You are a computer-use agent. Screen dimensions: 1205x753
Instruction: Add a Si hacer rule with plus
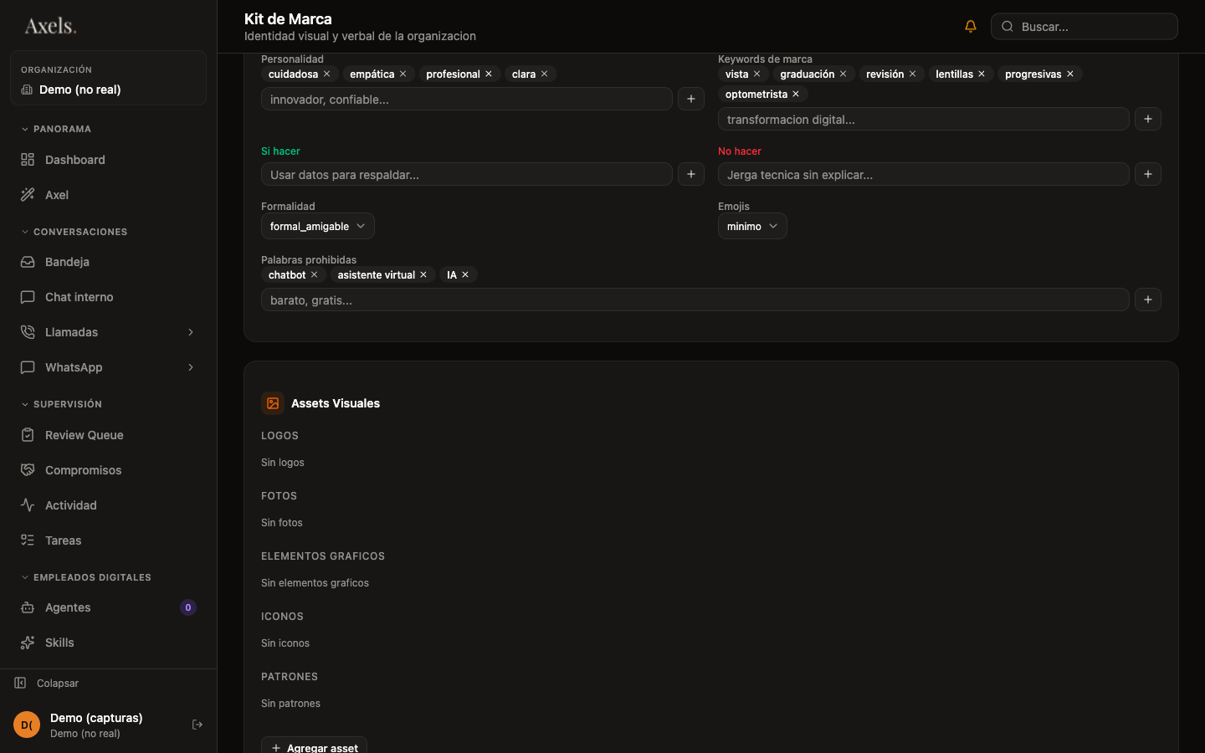tap(691, 174)
